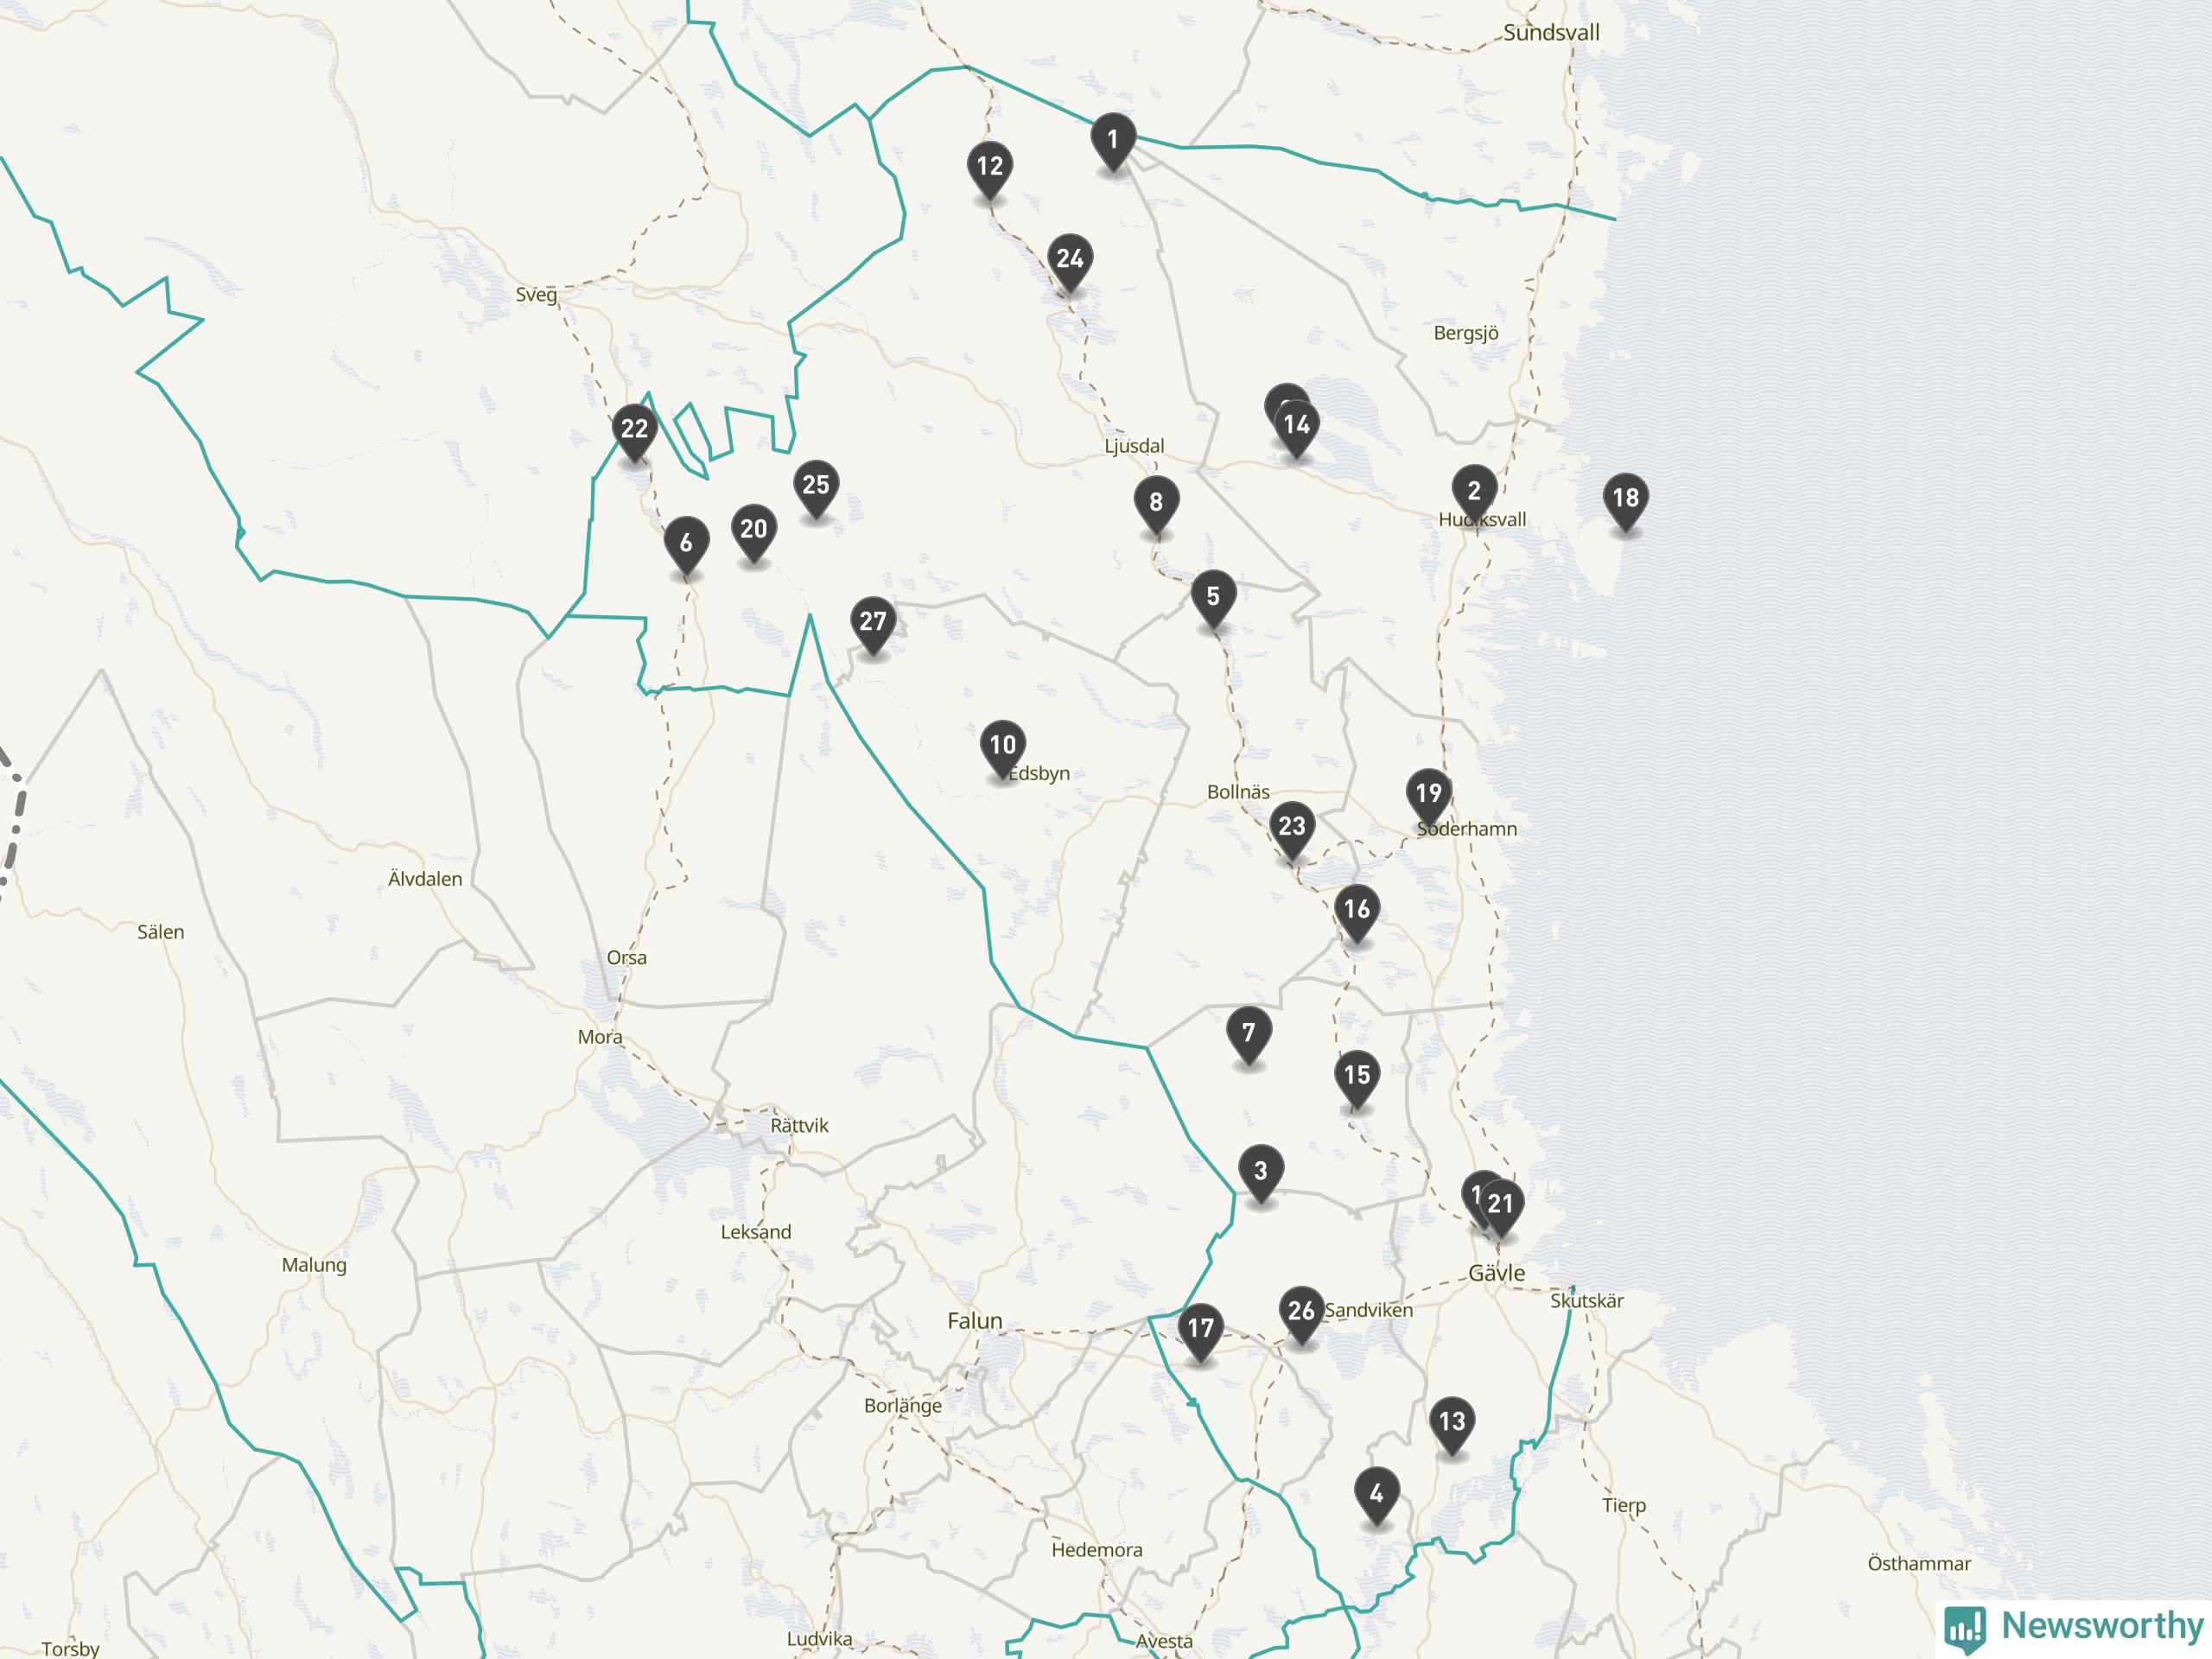Select marker 12 on the map
2212x1659 pixels.
(989, 167)
